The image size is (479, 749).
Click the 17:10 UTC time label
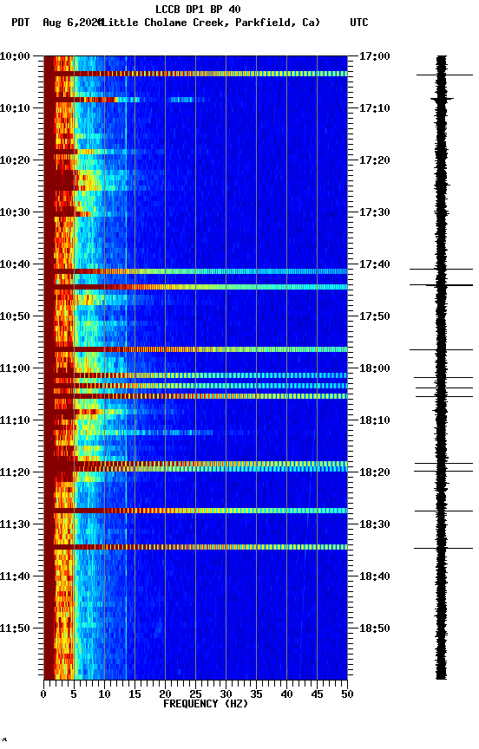click(x=375, y=108)
